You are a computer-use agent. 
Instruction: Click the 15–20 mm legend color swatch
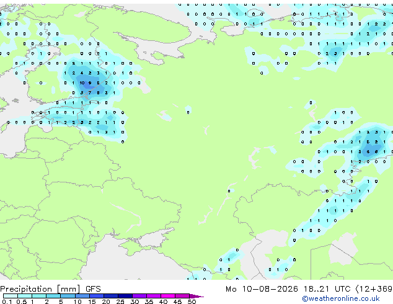tap(96, 296)
